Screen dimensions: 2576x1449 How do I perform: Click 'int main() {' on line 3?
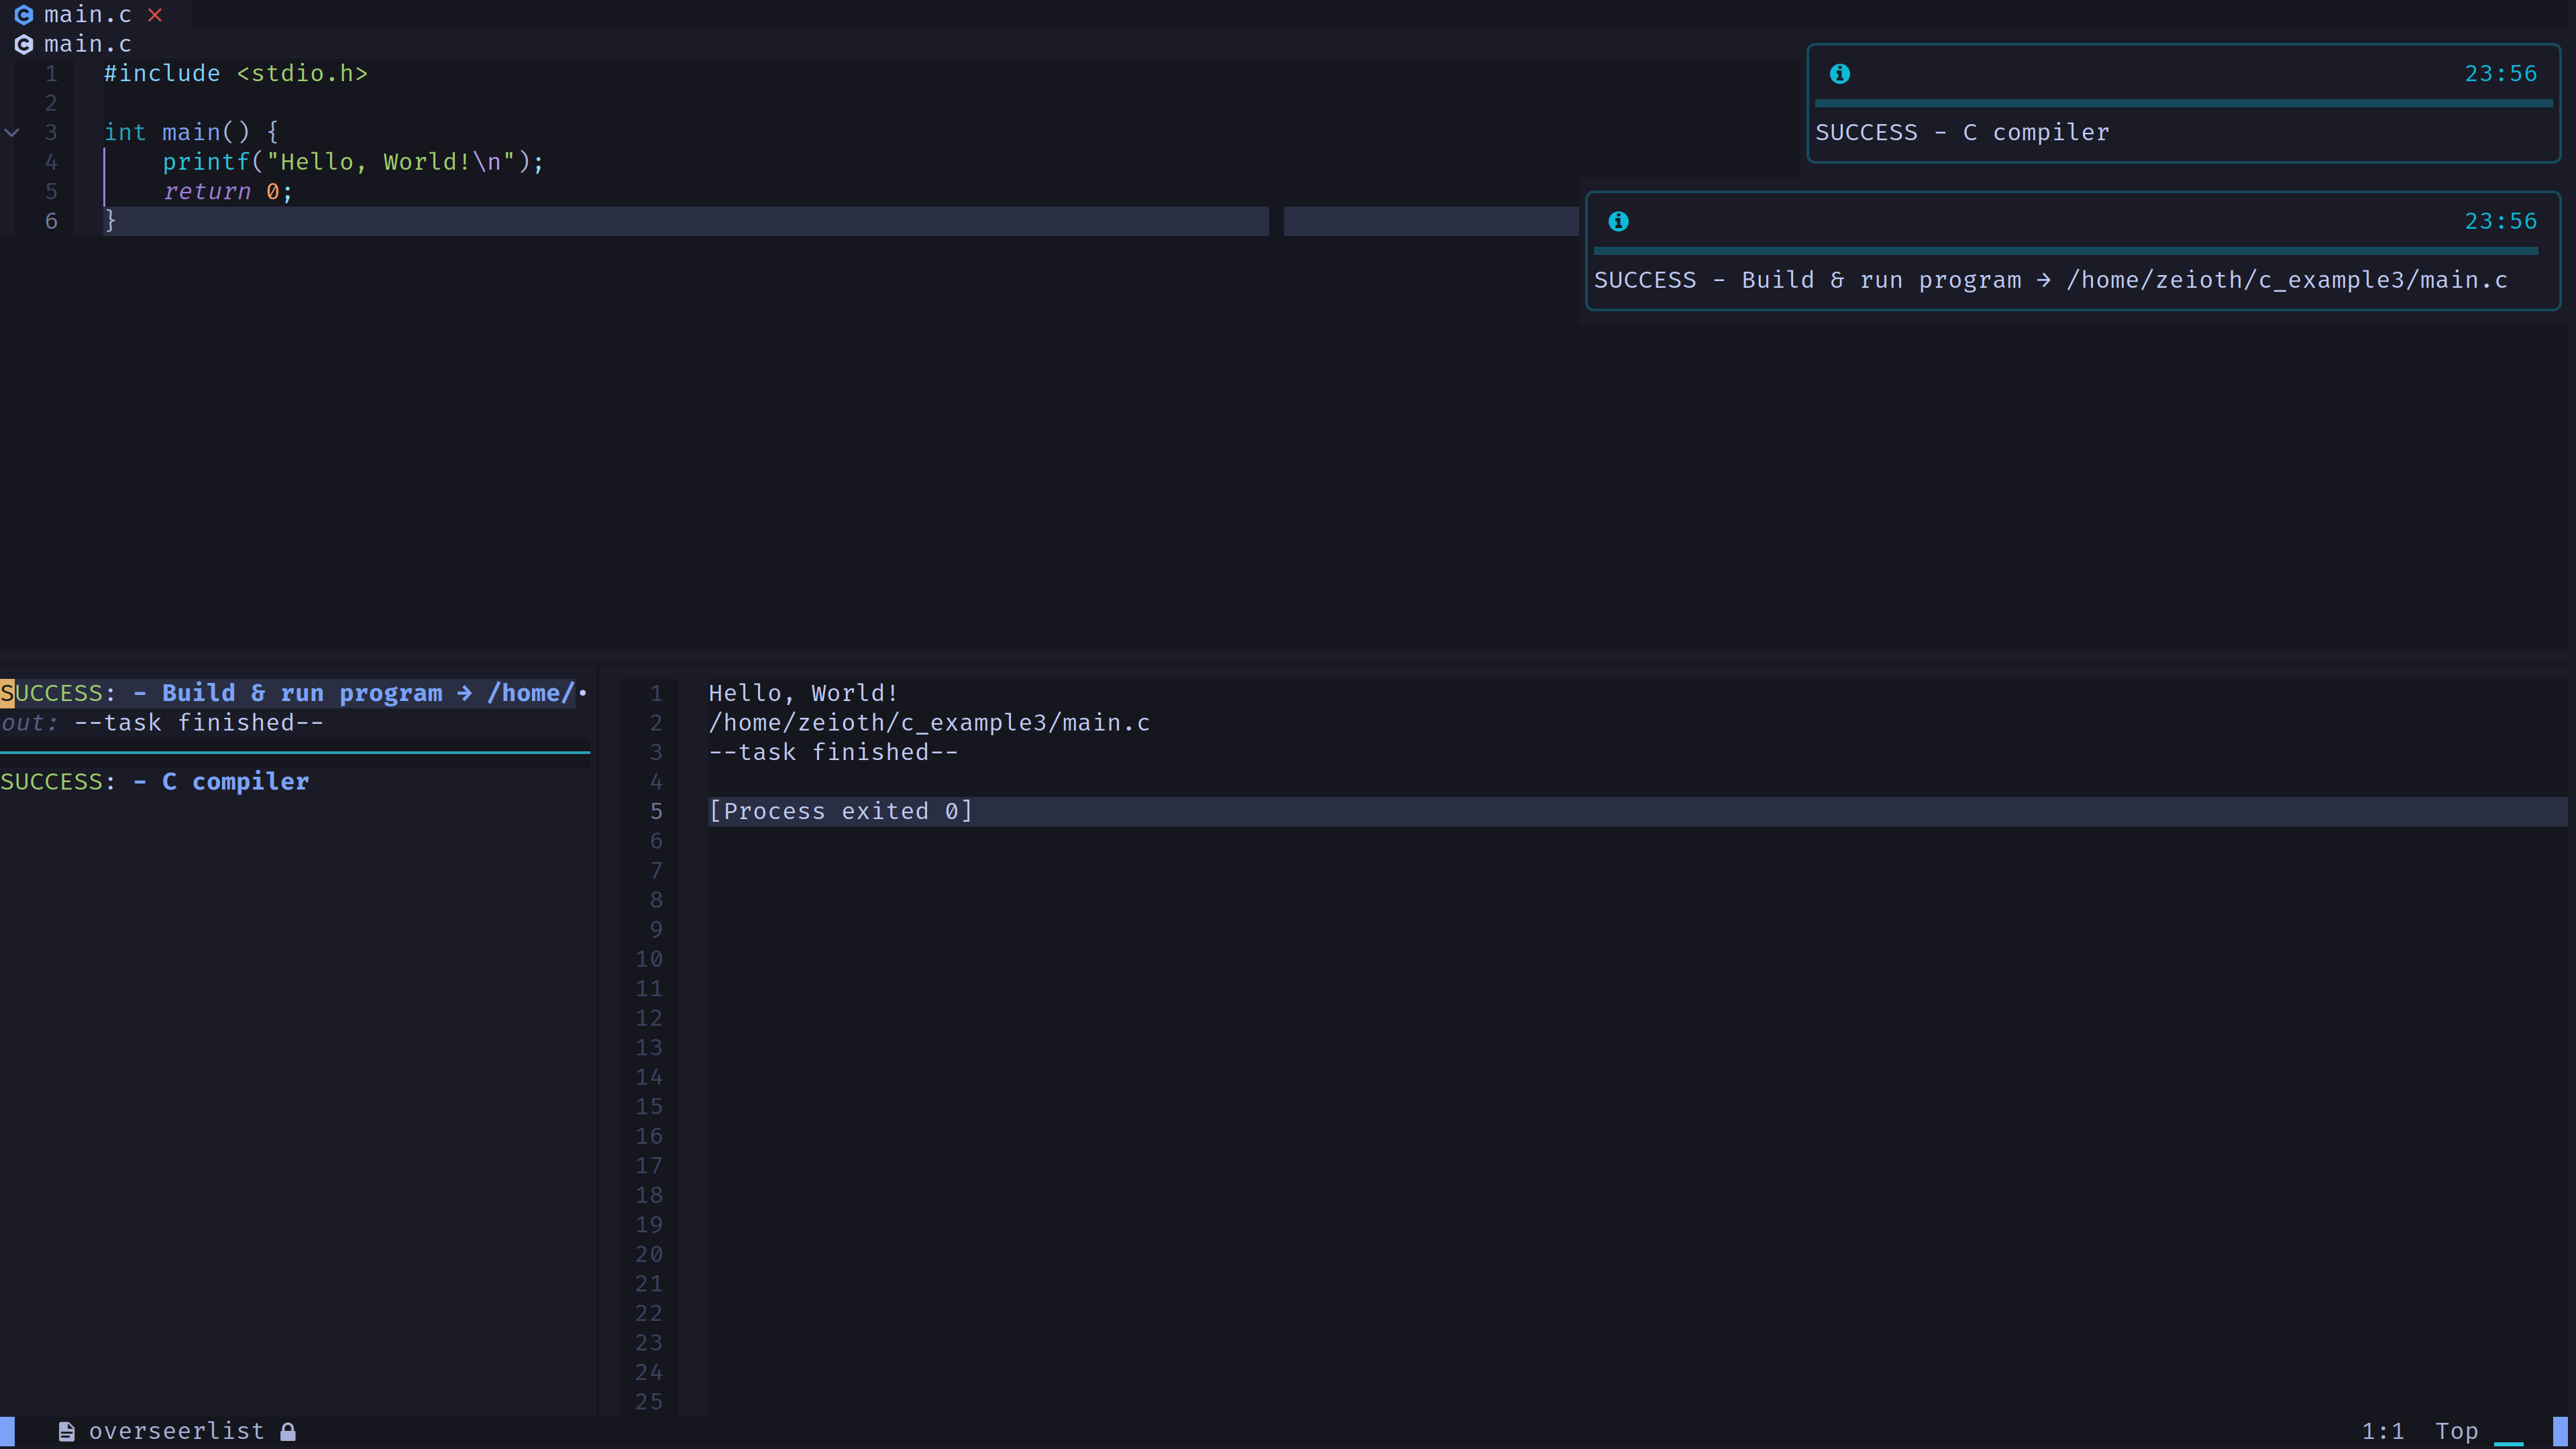pyautogui.click(x=191, y=132)
